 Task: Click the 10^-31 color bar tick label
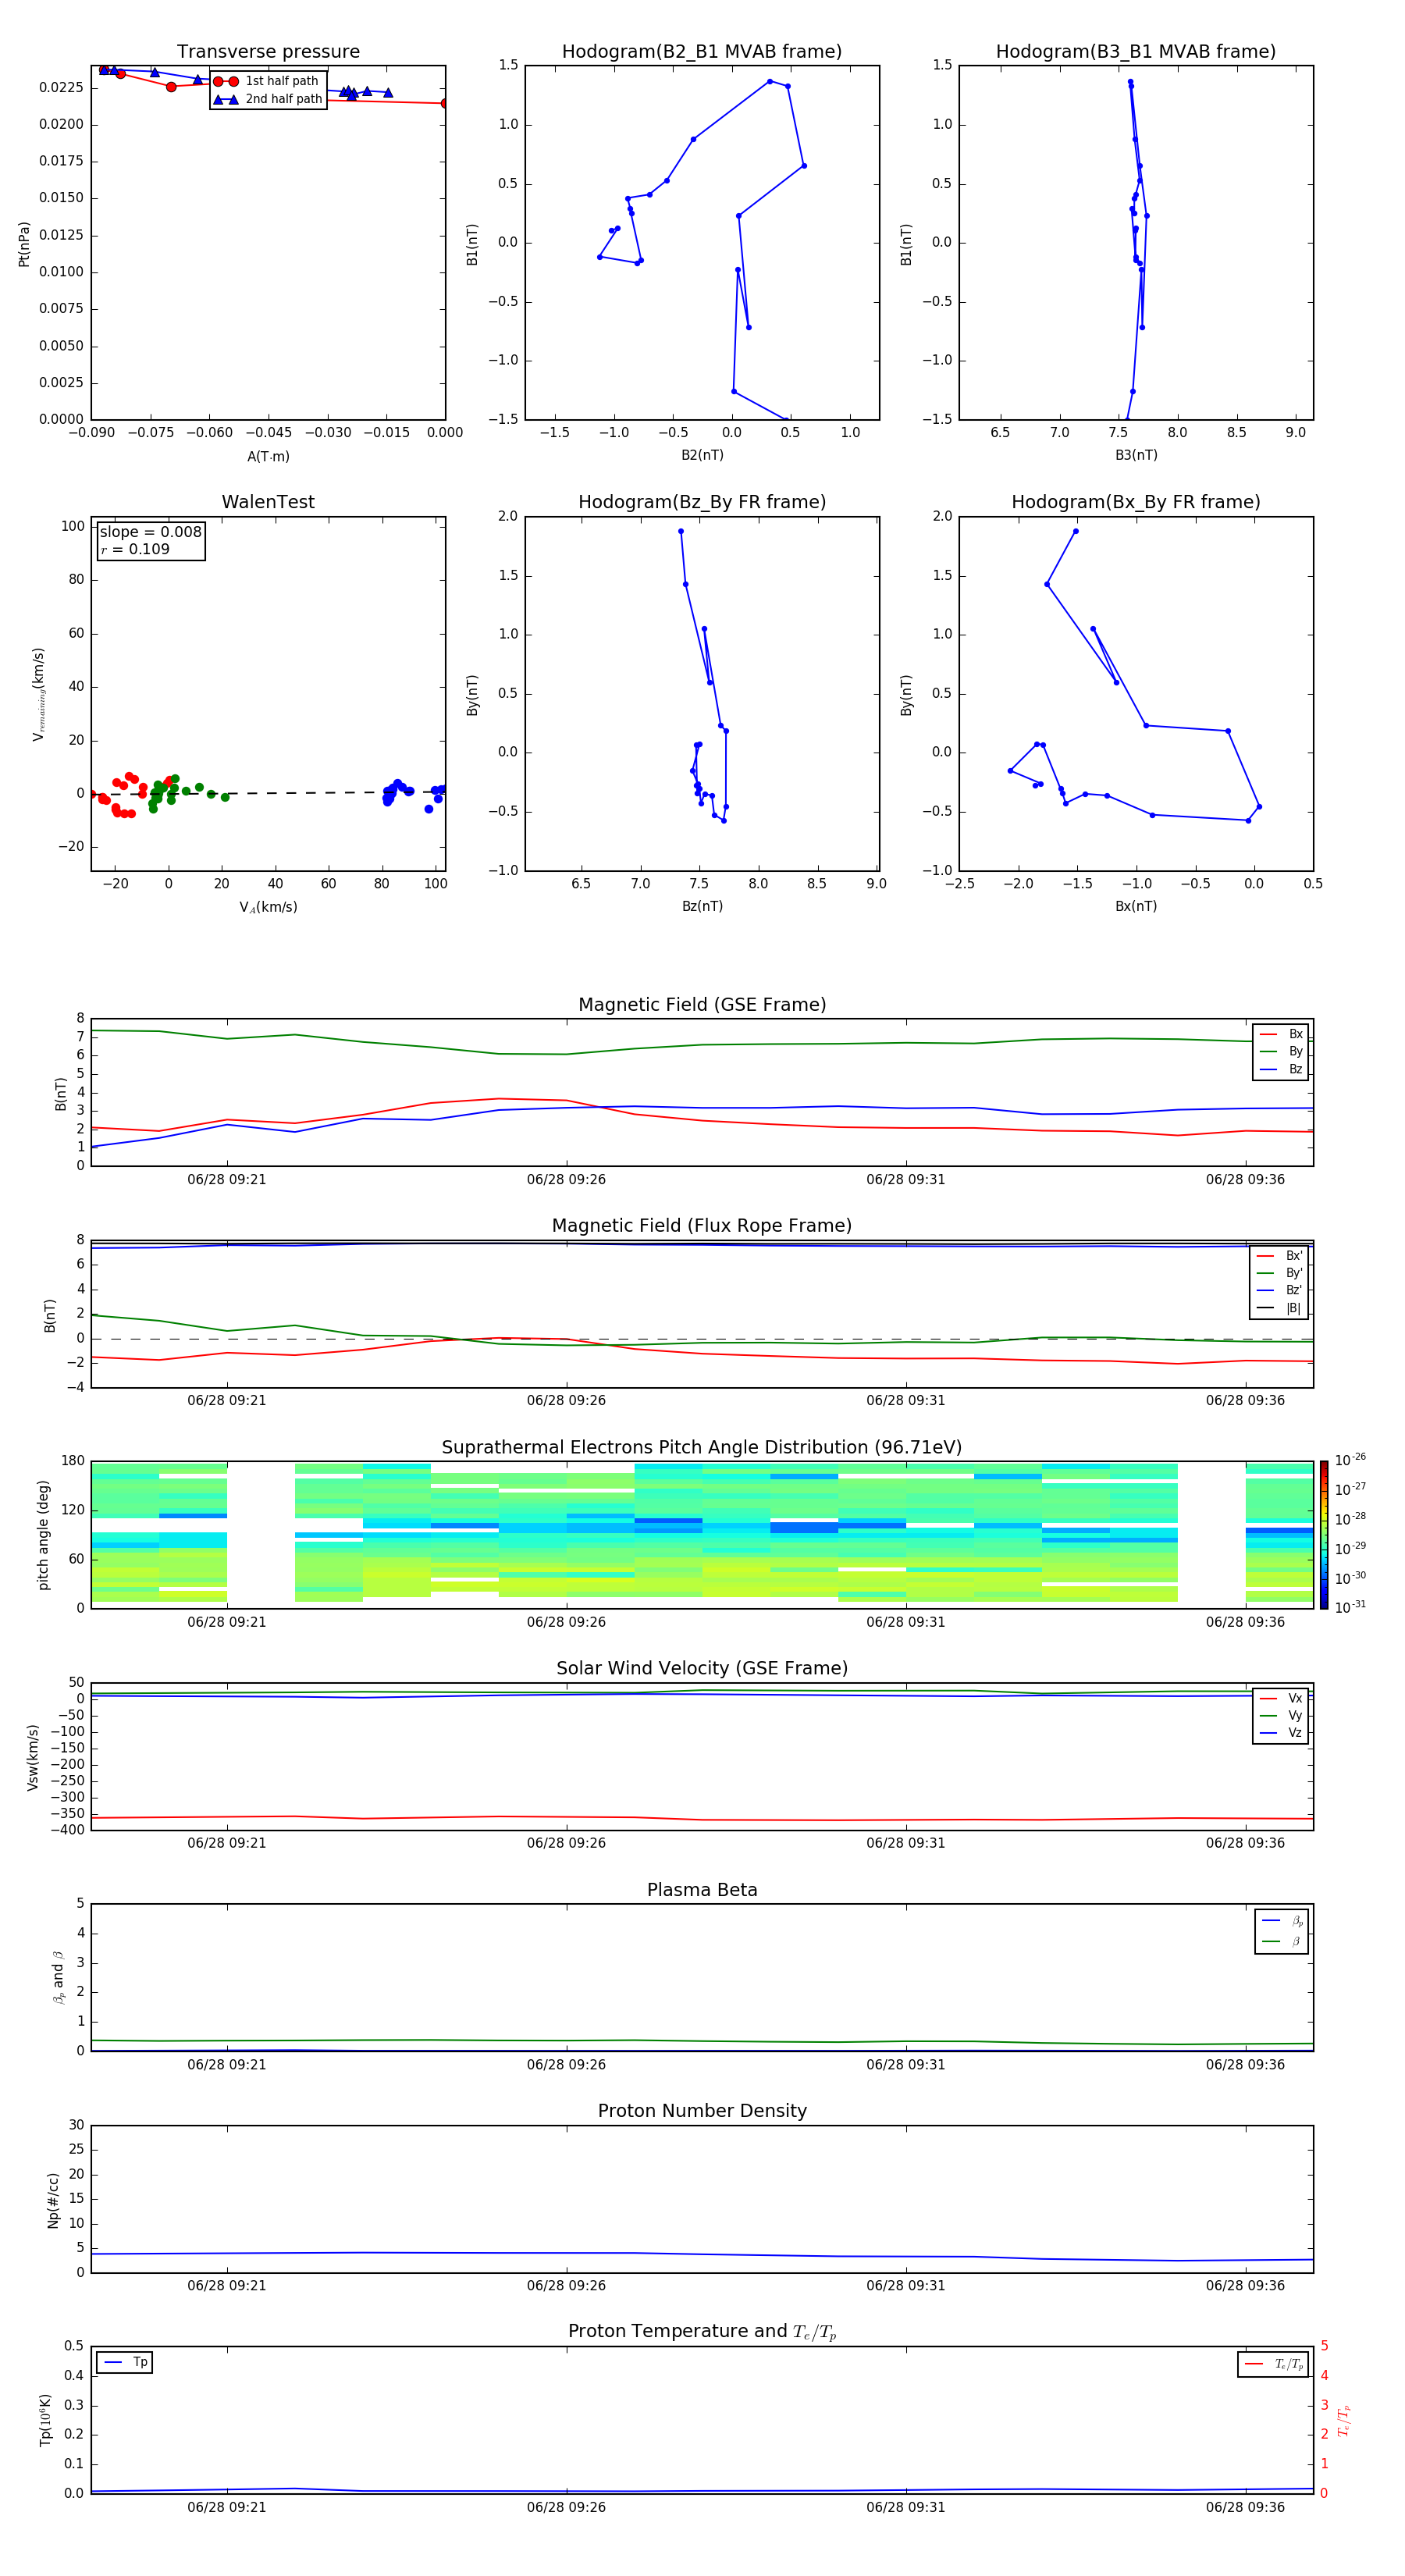pyautogui.click(x=1350, y=1607)
